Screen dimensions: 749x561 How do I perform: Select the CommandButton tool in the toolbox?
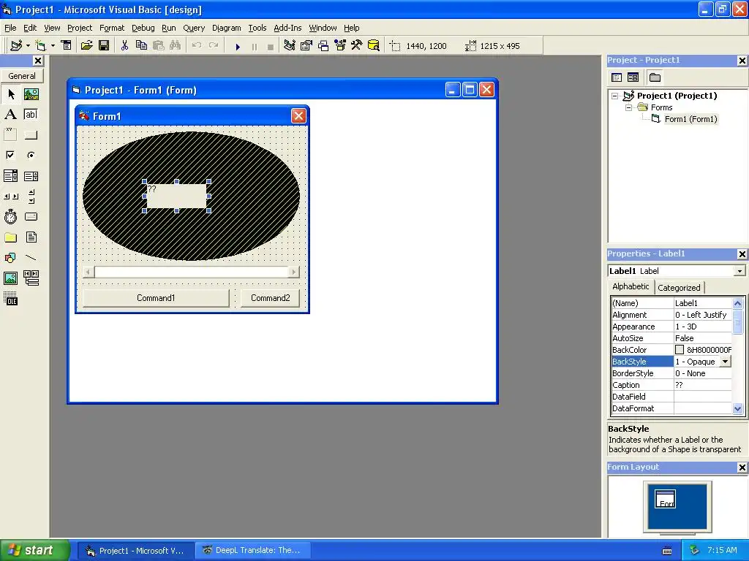[x=31, y=135]
